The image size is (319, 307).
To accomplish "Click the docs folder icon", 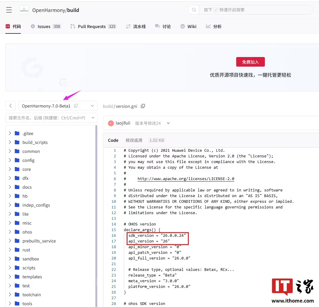I will [x=17, y=187].
